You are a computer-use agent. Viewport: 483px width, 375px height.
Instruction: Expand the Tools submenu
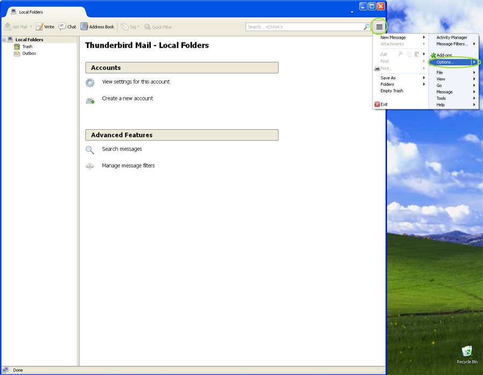coord(453,99)
